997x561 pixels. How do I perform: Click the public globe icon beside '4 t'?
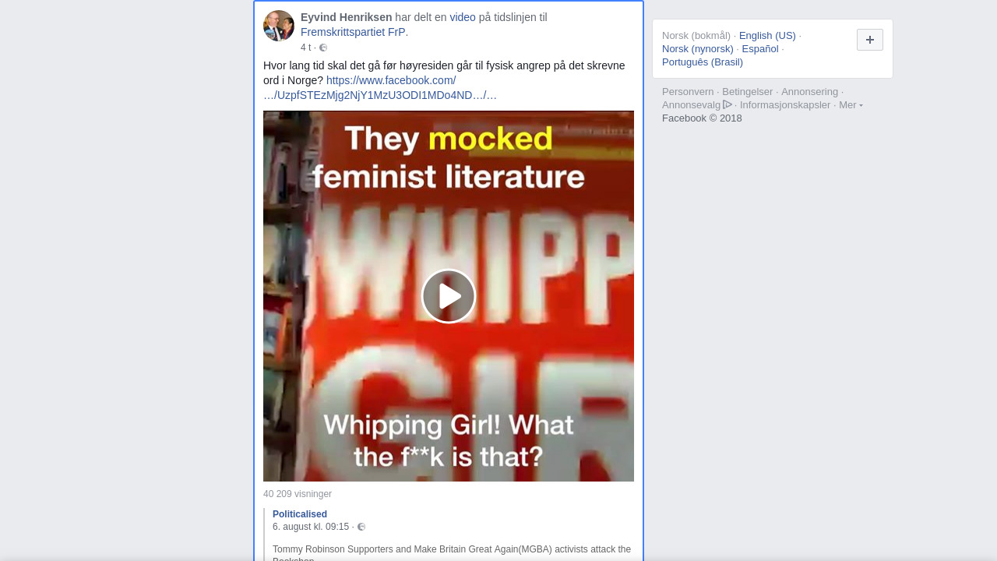[323, 48]
